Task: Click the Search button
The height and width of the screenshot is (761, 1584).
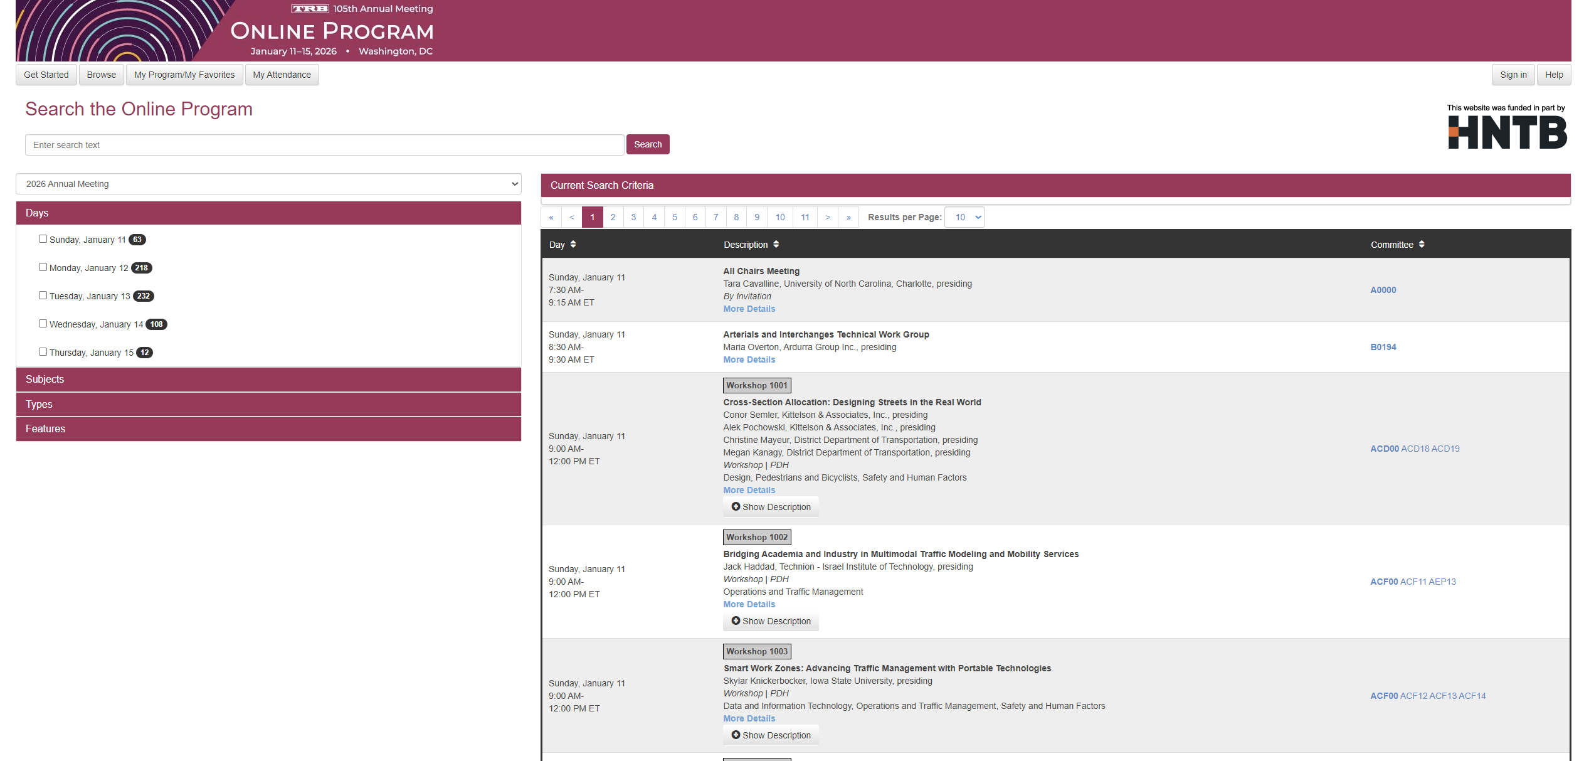Action: point(647,144)
